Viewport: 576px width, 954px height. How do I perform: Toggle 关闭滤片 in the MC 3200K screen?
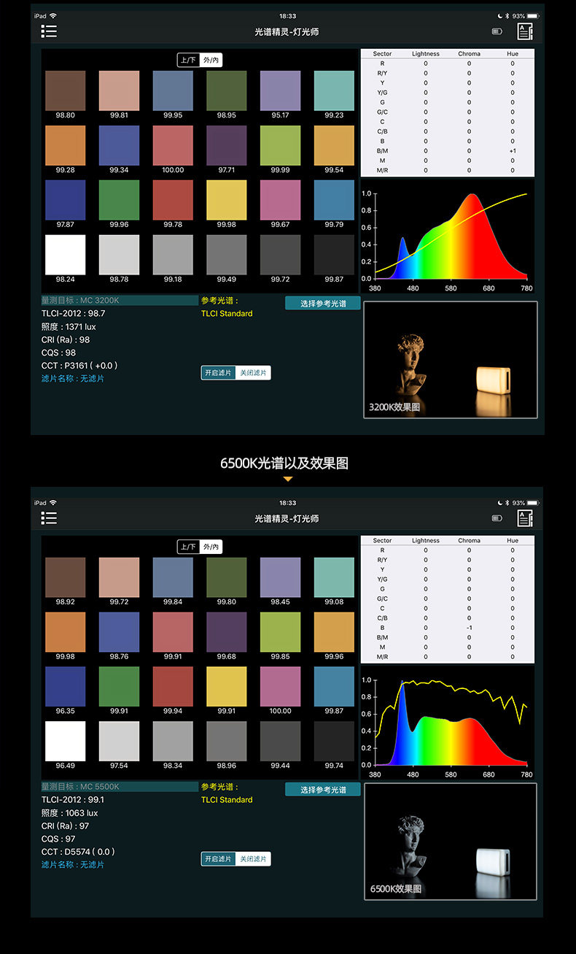coord(253,373)
